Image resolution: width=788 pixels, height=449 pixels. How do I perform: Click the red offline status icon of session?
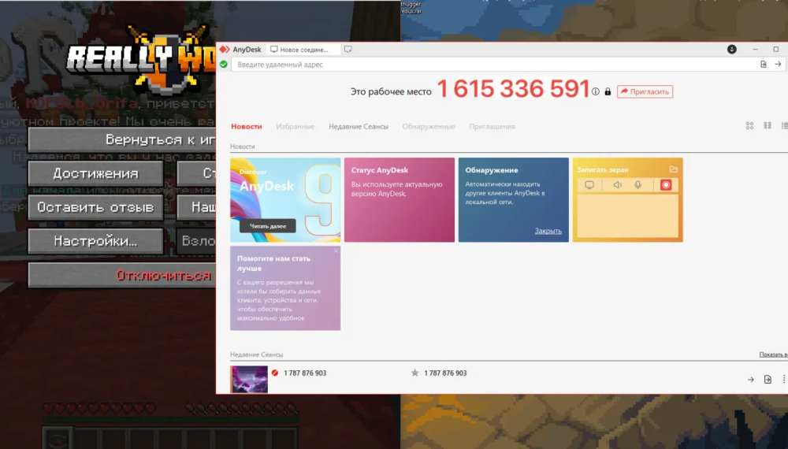click(275, 373)
